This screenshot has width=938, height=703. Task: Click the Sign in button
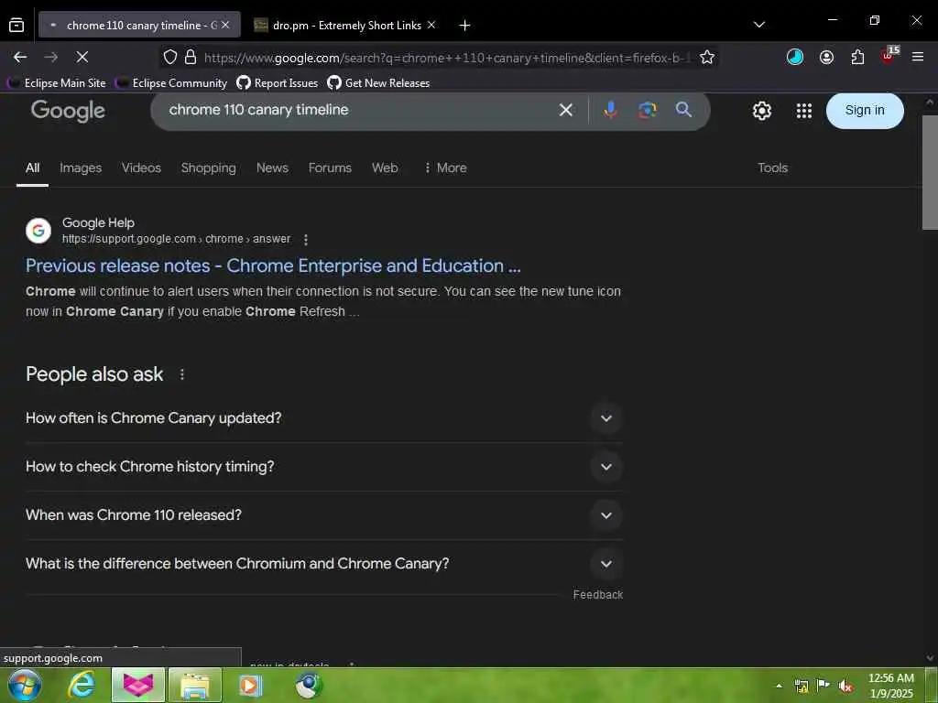[x=865, y=111]
